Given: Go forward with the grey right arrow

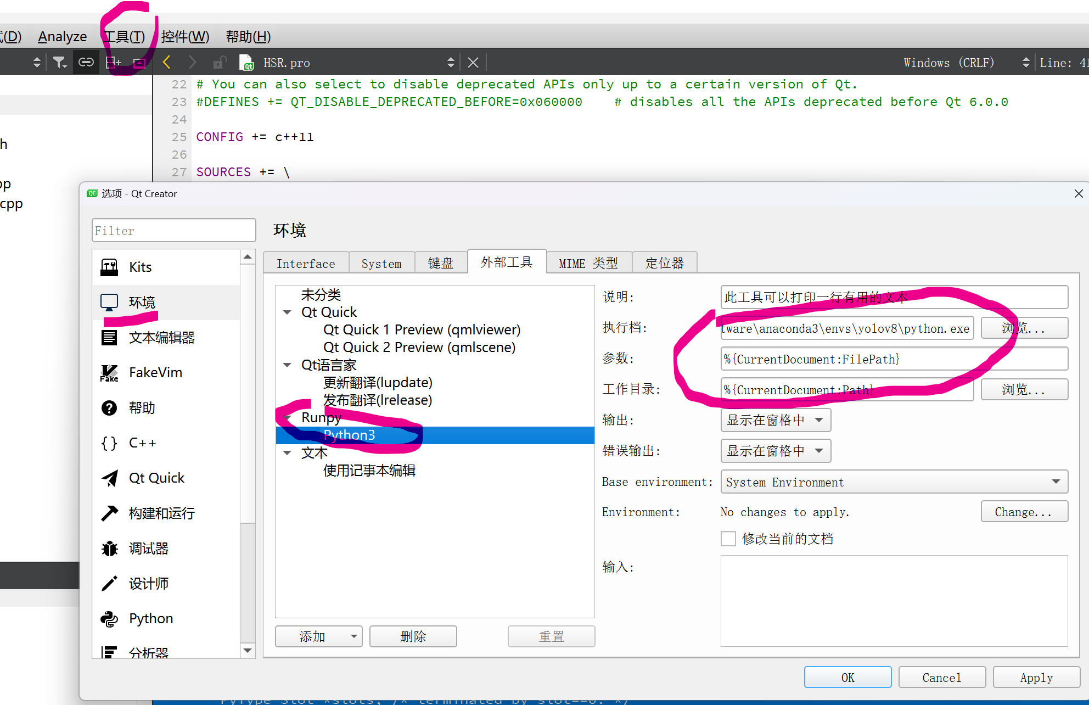Looking at the screenshot, I should point(192,62).
